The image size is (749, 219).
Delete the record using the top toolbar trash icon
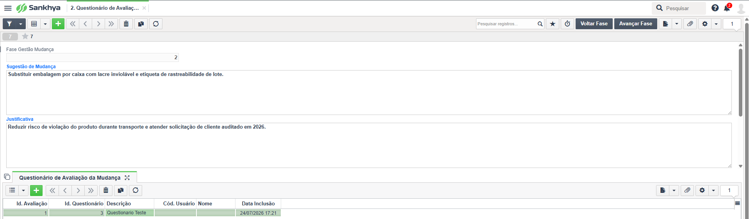point(126,24)
